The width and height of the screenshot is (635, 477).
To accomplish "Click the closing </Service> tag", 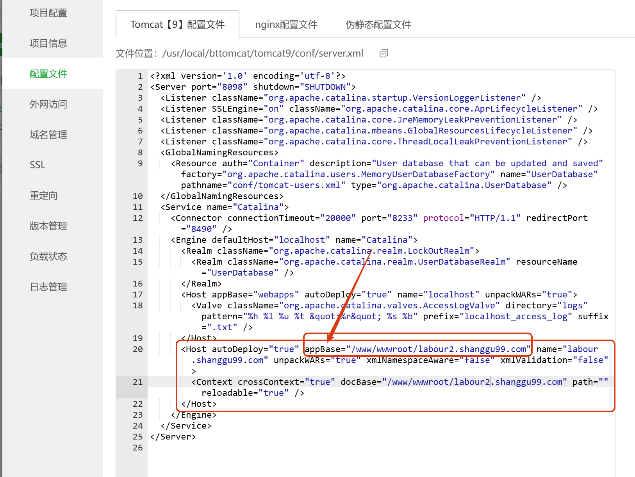I will pyautogui.click(x=186, y=425).
